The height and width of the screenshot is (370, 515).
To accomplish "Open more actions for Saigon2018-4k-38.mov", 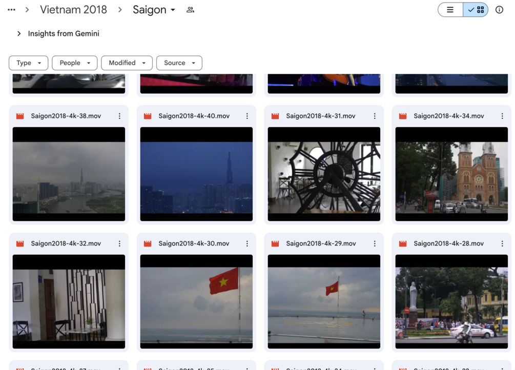I will [119, 116].
